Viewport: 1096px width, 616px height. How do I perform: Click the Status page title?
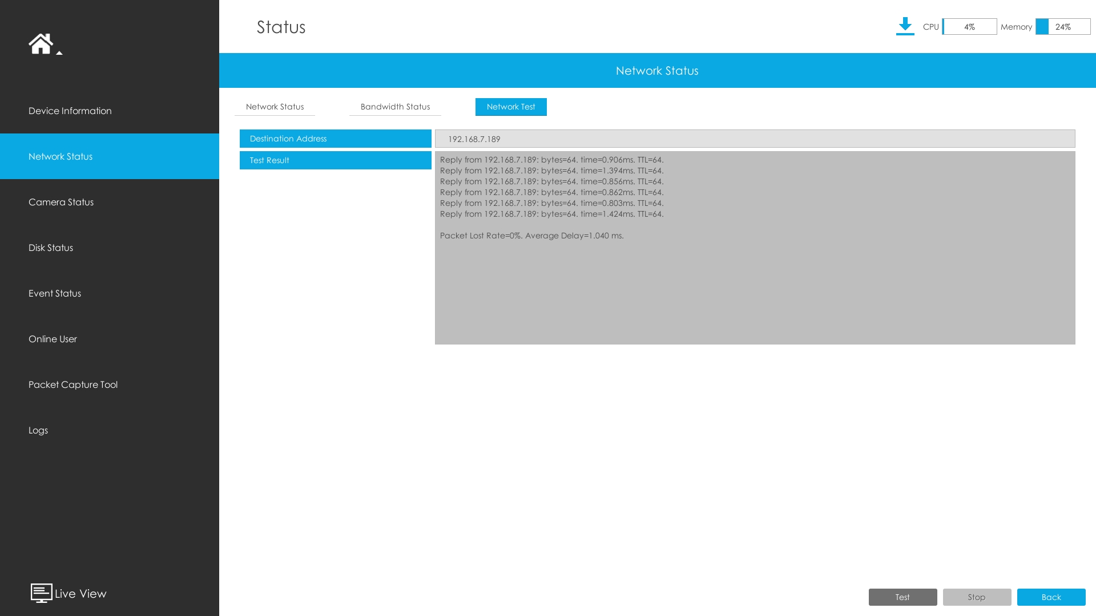click(x=281, y=27)
